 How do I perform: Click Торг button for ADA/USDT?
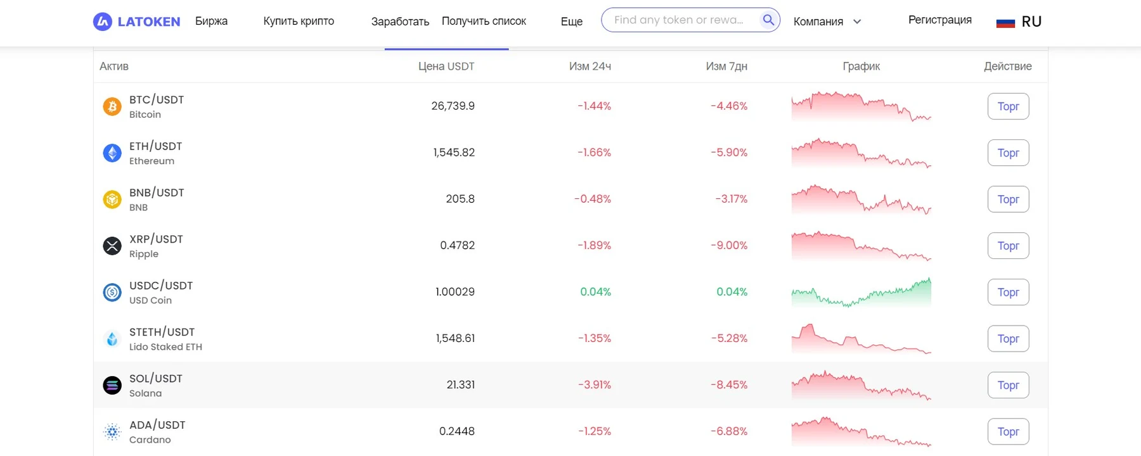coord(1008,431)
